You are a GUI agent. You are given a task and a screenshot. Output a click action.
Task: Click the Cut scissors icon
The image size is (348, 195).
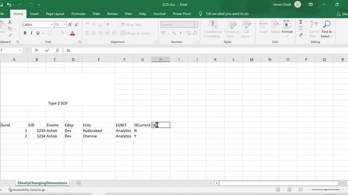click(x=10, y=22)
